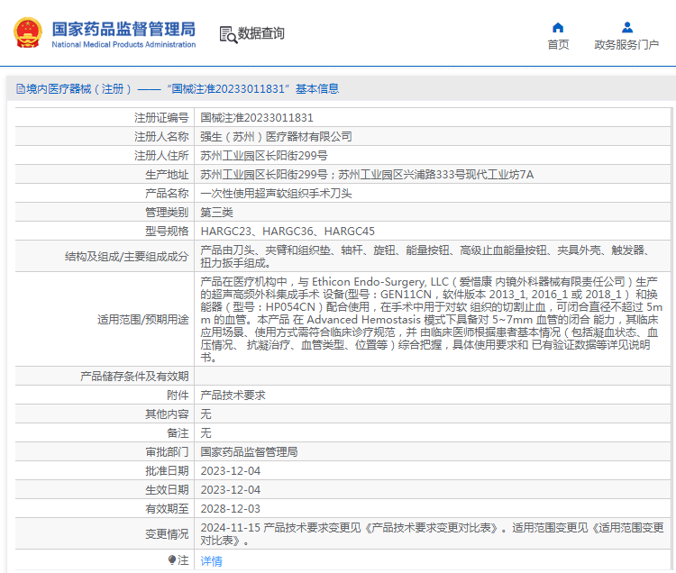The height and width of the screenshot is (573, 676).
Task: Select 无 in 其他内容 row
Action: tap(206, 414)
